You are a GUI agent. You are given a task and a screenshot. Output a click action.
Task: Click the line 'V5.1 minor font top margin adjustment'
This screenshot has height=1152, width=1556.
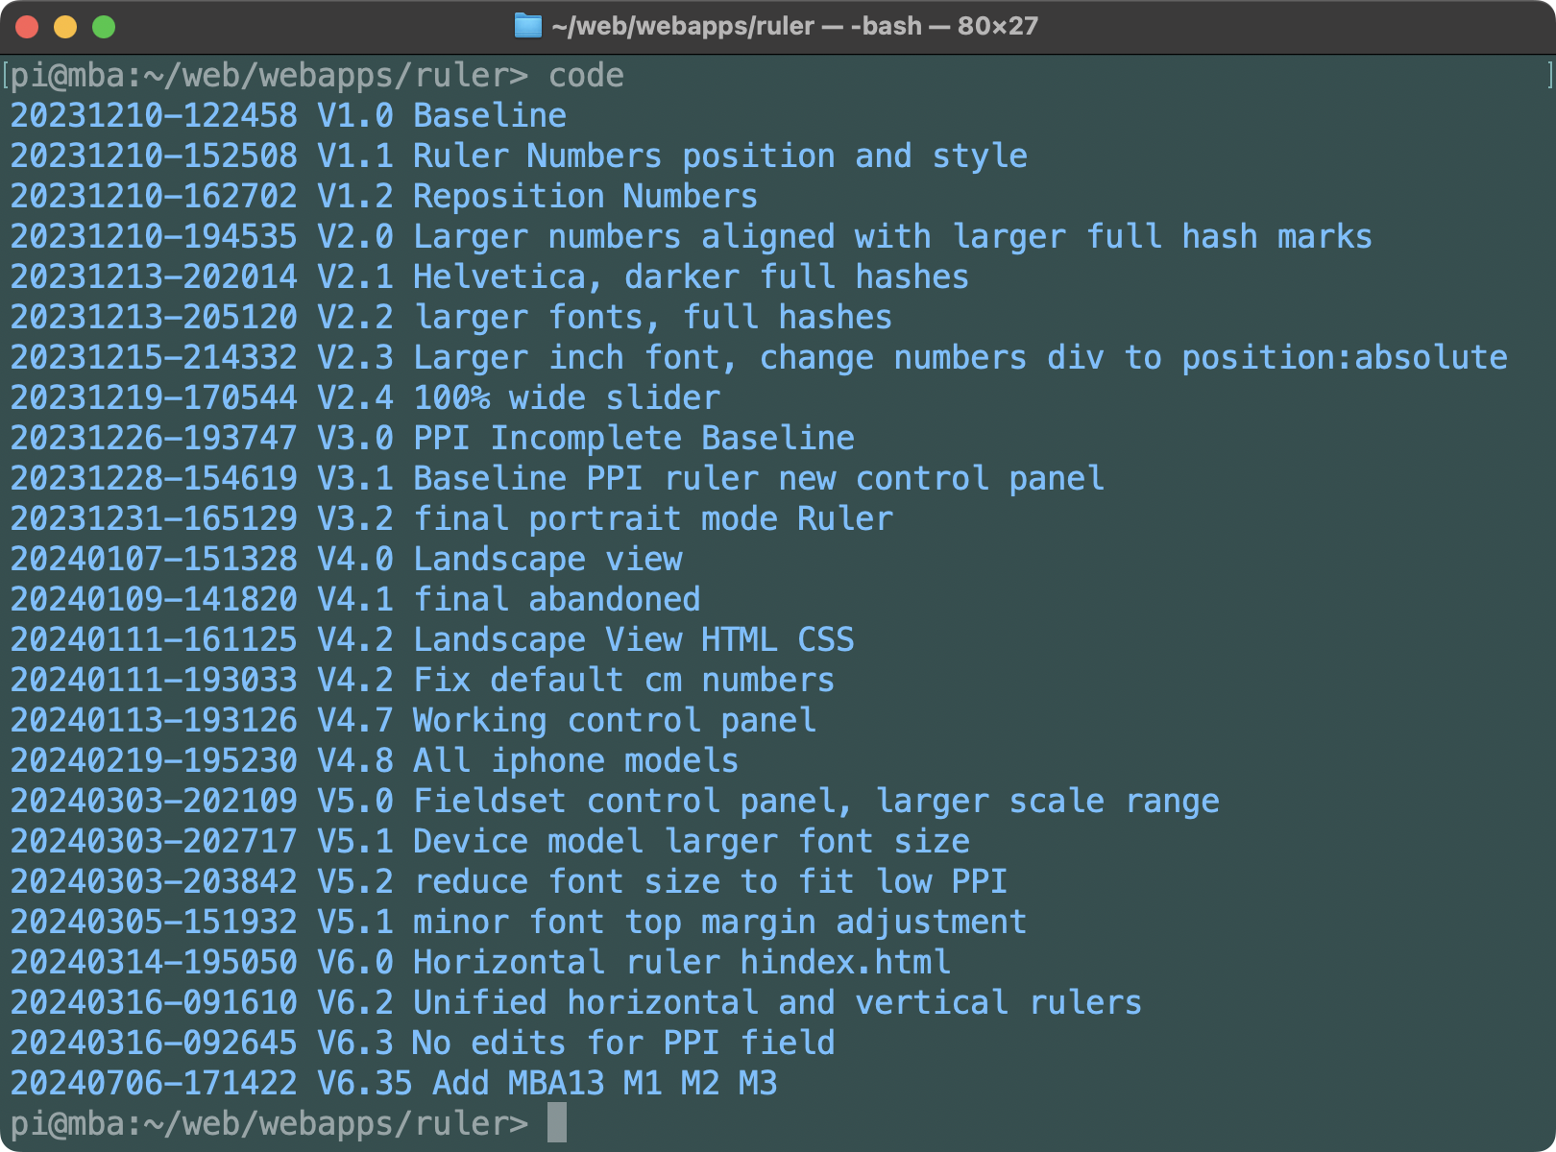672,922
